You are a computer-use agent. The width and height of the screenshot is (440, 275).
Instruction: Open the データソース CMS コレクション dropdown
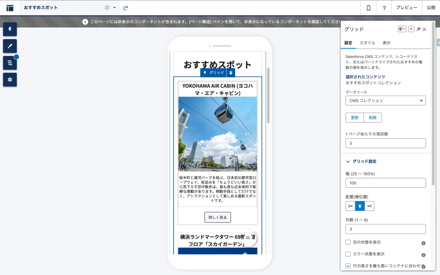click(385, 101)
